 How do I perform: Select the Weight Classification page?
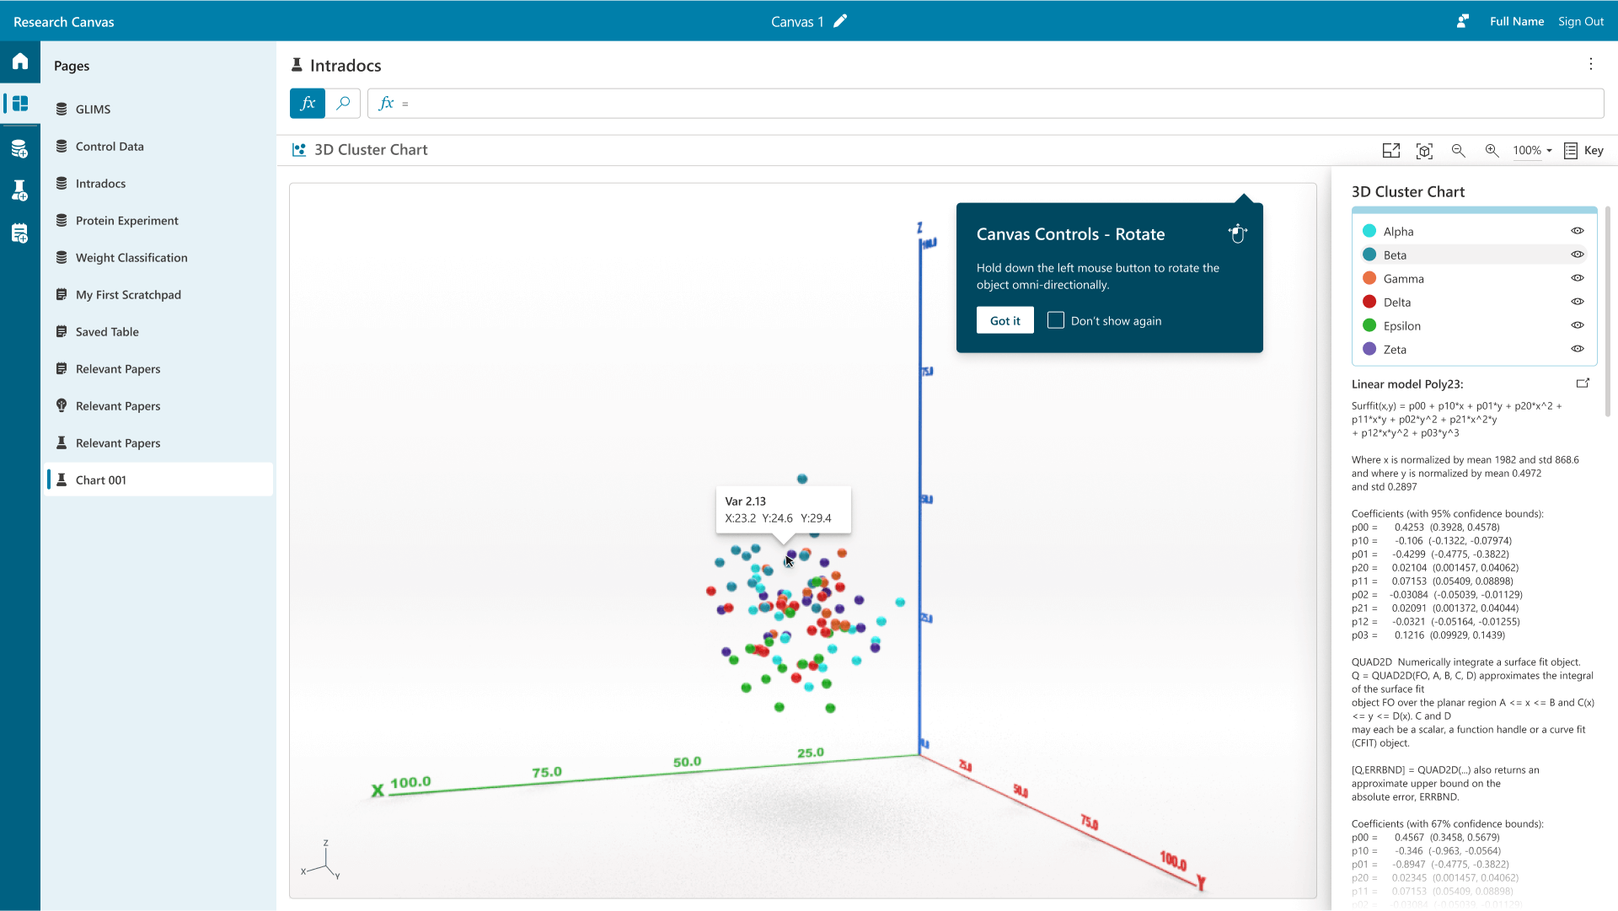(x=131, y=258)
